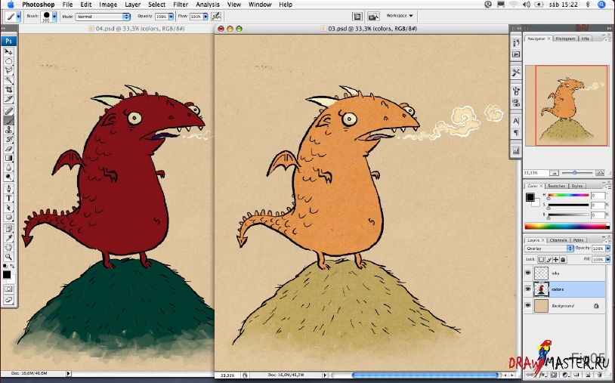This screenshot has width=615, height=383.
Task: Select the Notes tool
Action: pos(8,229)
